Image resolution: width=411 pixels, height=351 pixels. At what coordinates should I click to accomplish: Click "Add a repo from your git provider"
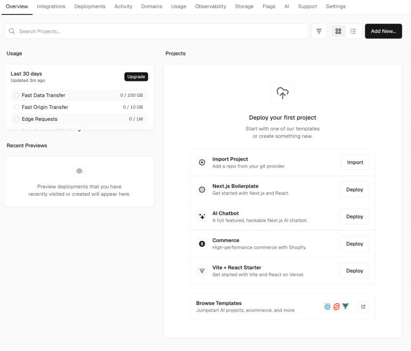(248, 166)
